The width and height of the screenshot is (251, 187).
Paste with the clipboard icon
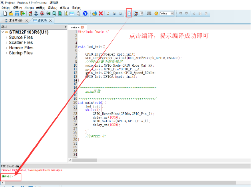206,14
